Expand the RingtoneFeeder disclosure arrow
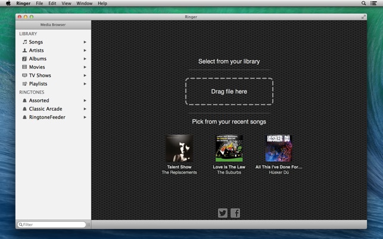This screenshot has width=383, height=239. coord(85,117)
